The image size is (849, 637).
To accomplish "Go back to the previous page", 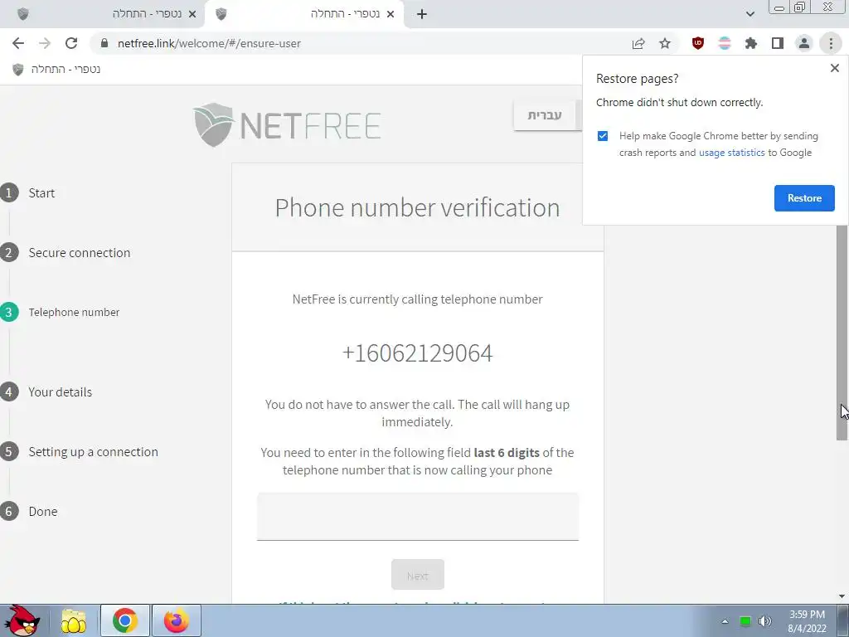I will coord(18,43).
